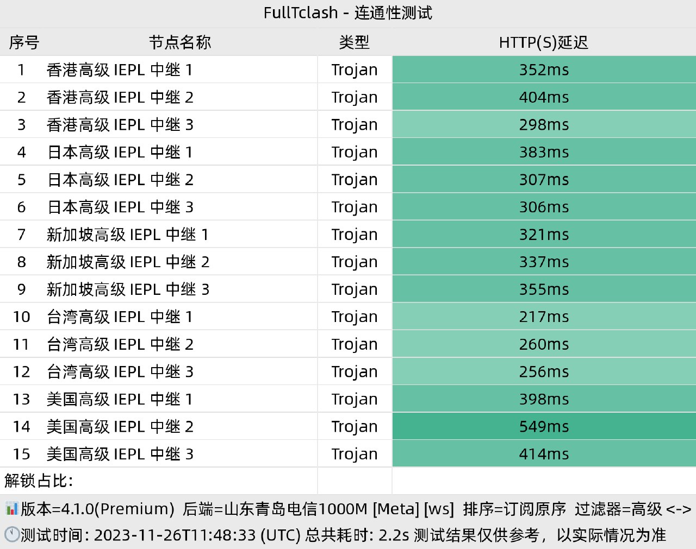Click Trojan type in row 1

[x=355, y=70]
